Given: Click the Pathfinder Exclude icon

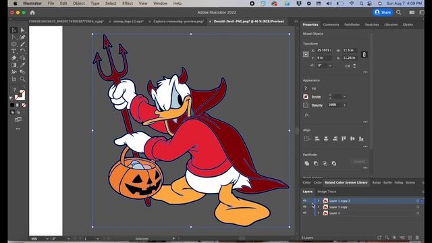Looking at the screenshot, I should point(334,163).
